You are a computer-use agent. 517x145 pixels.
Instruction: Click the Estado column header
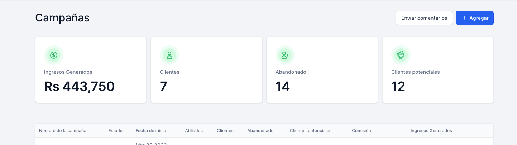(x=115, y=131)
